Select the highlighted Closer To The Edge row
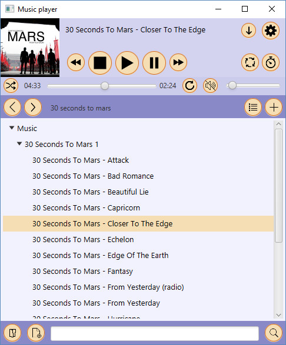The height and width of the screenshot is (345, 286). (138, 223)
